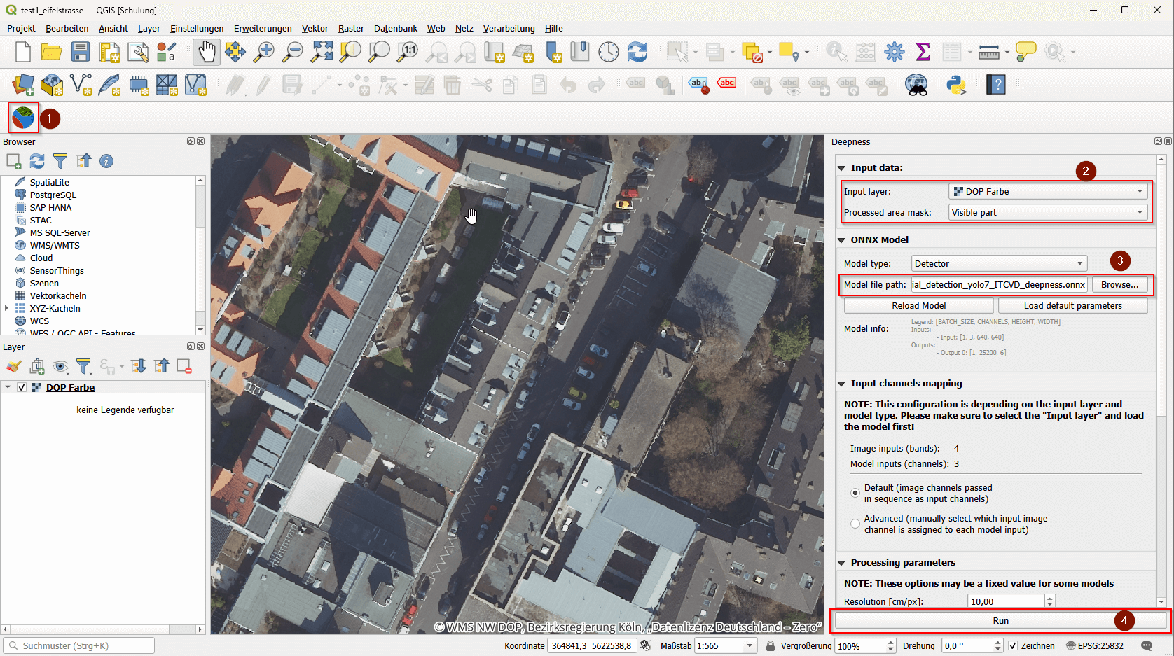Refresh the map canvas
This screenshot has width=1174, height=656.
pos(637,51)
